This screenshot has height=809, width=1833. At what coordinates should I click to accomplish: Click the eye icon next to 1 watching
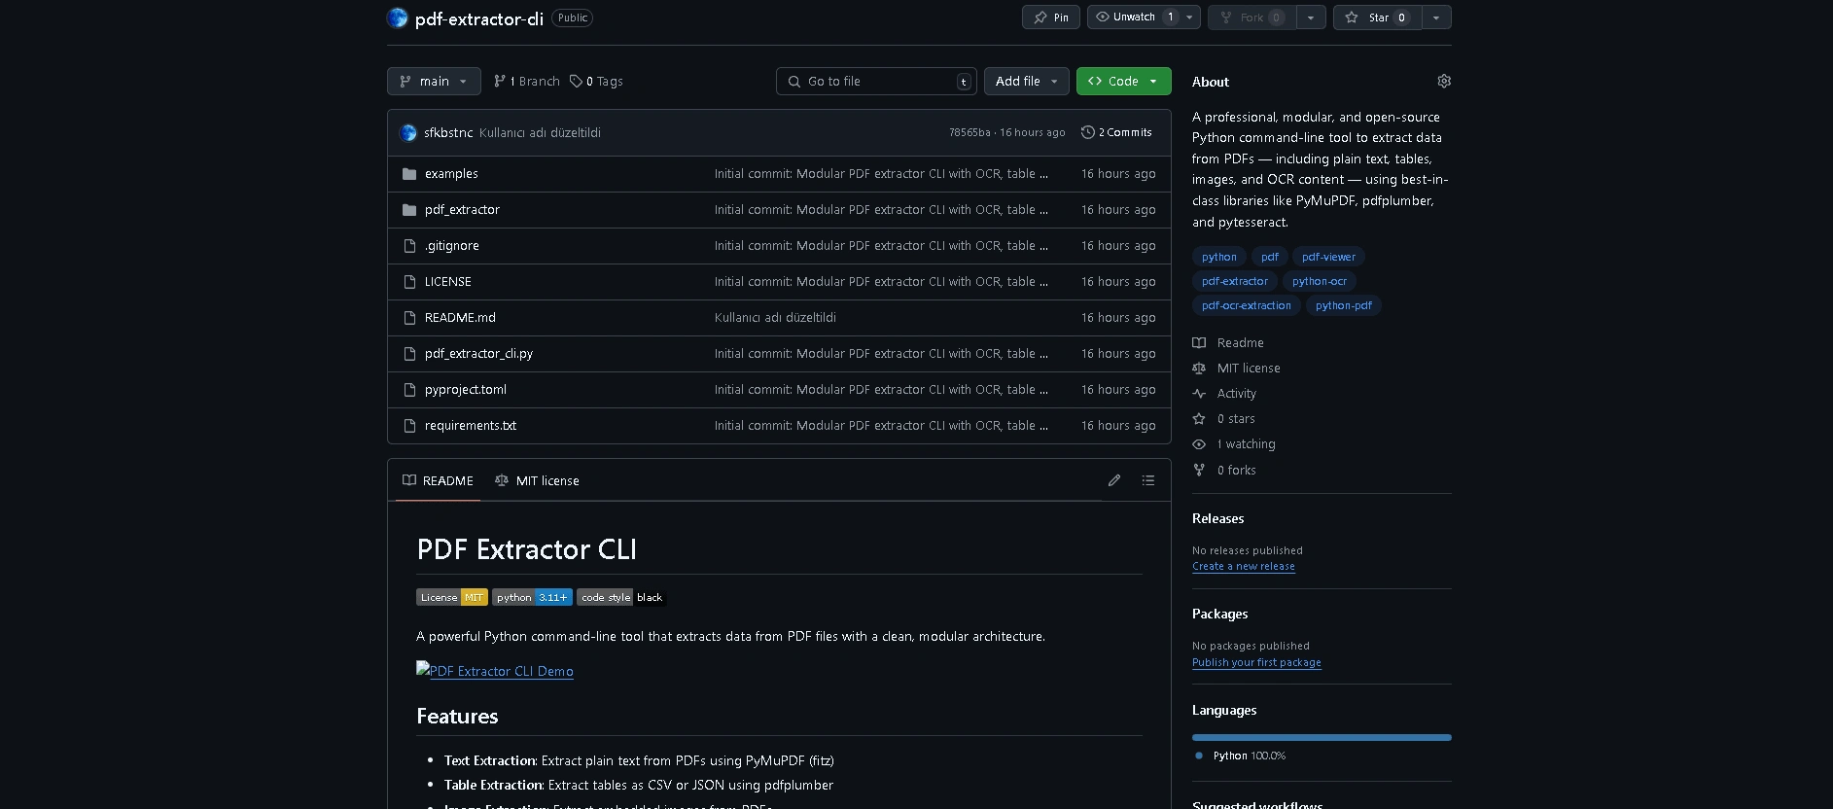point(1199,444)
